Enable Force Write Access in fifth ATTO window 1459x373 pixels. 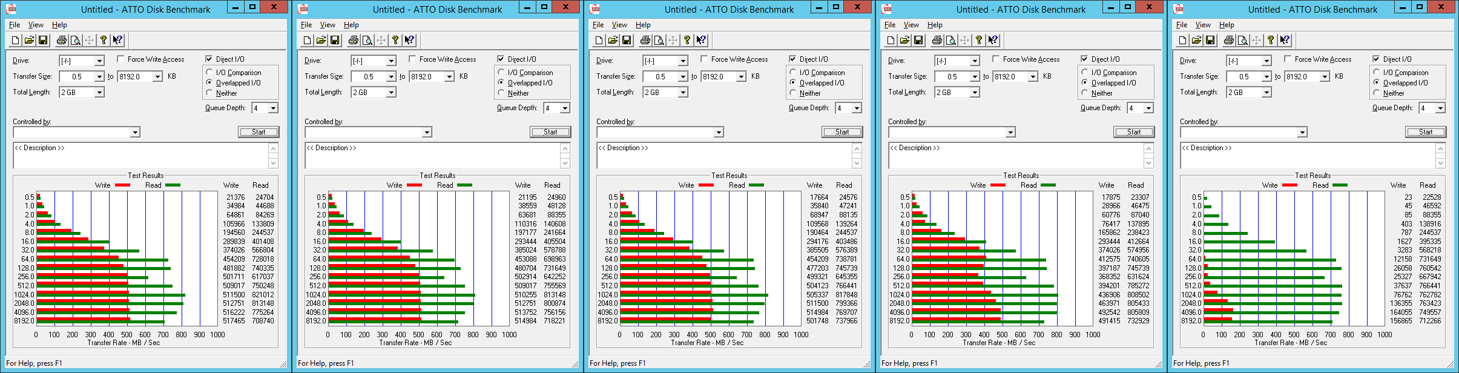point(1288,59)
